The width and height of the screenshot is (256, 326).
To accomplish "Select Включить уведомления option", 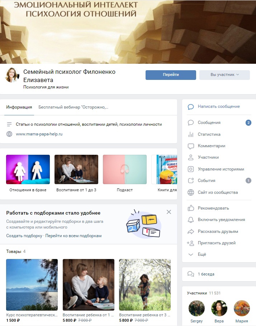I will click(221, 220).
